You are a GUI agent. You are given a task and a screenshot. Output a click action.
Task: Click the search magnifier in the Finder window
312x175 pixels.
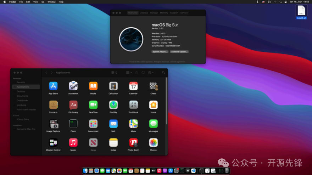point(163,73)
